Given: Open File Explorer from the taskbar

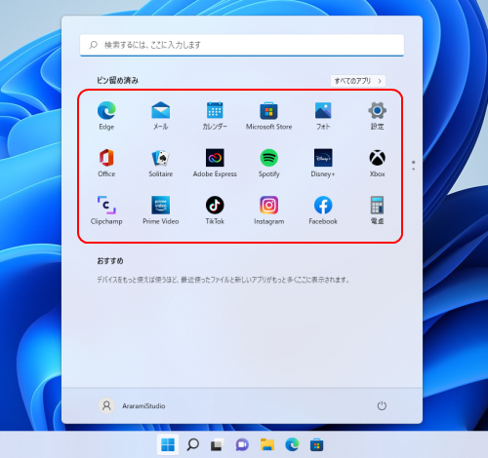Looking at the screenshot, I should 267,444.
